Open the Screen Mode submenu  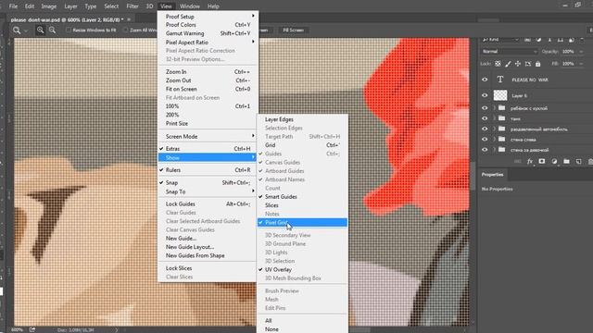(208, 136)
